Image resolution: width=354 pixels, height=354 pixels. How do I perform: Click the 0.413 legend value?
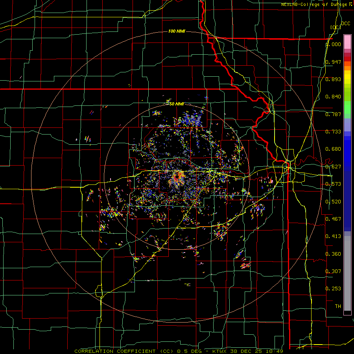coord(333,236)
